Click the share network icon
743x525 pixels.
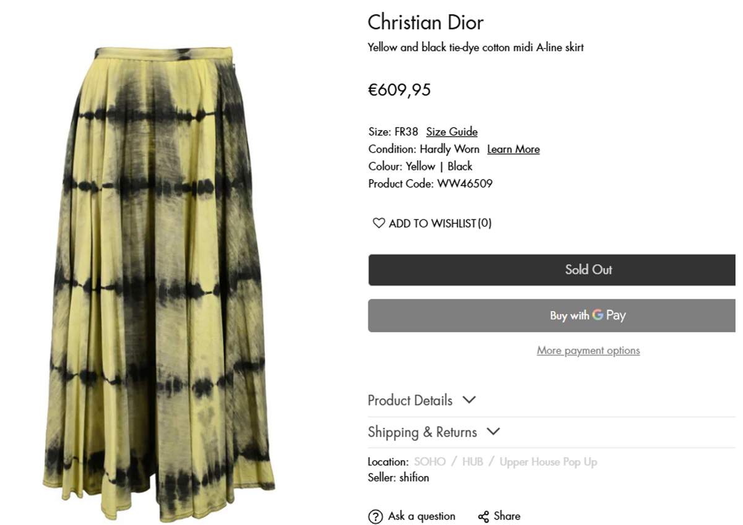[x=484, y=516]
